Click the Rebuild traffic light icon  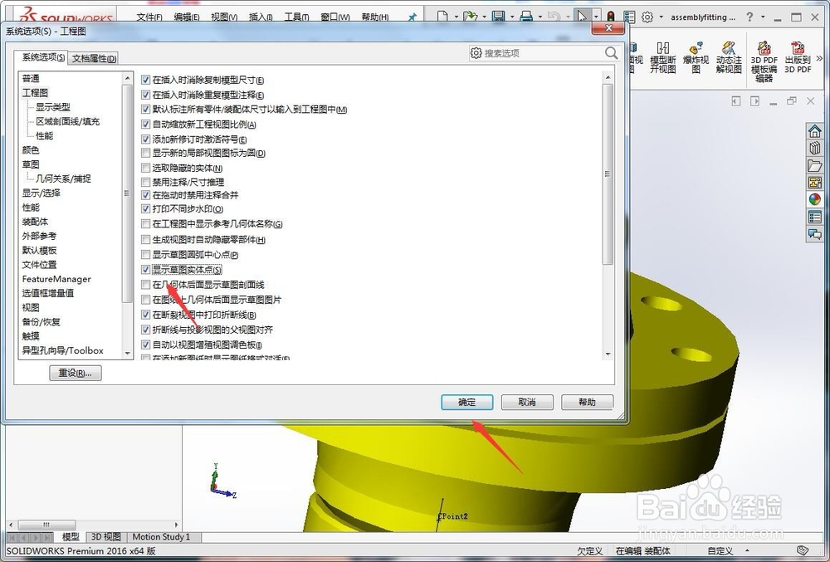[x=610, y=17]
